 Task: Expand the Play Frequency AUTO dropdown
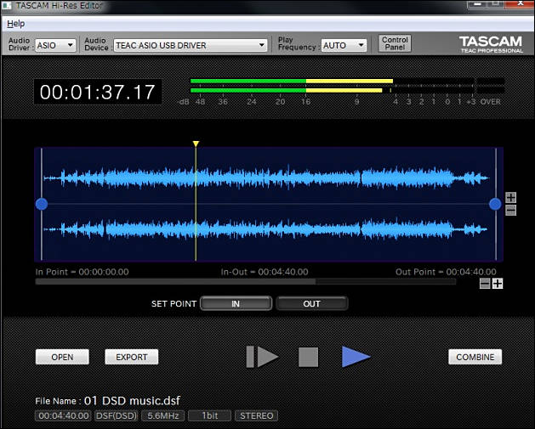[344, 45]
